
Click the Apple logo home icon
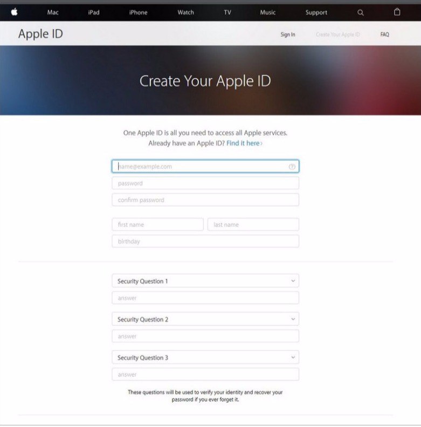click(15, 12)
